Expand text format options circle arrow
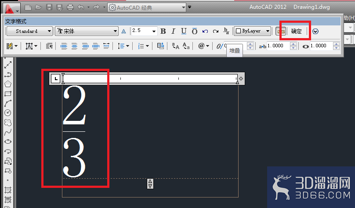Screen dimensions: 355x208 (x=315, y=32)
